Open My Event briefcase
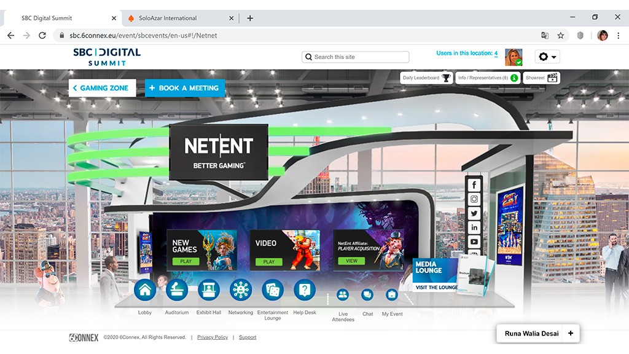The width and height of the screenshot is (629, 354). point(392,295)
